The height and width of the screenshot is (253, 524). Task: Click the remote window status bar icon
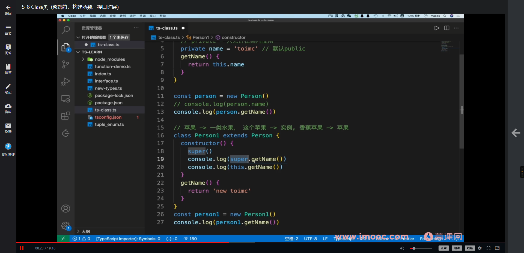coord(63,239)
